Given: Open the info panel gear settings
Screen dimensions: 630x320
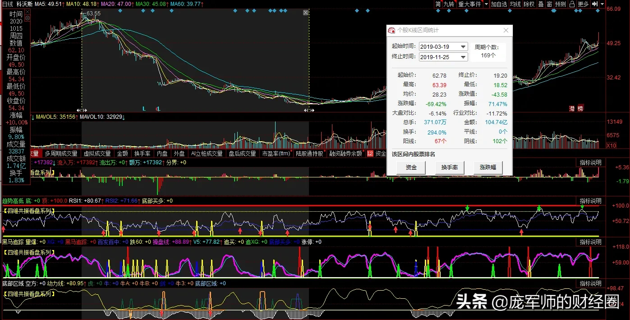Looking at the screenshot, I should point(27,19).
